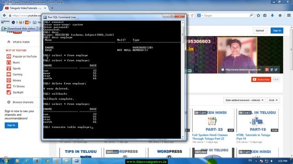Open HTML Tutorials in Telugu Part 19 video

click(253, 137)
